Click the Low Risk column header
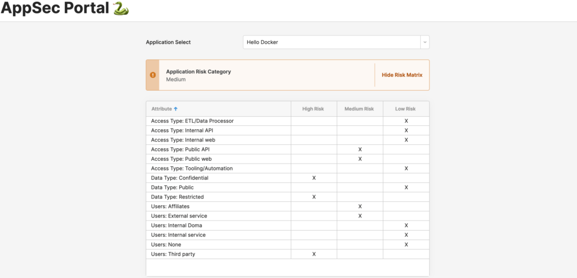The height and width of the screenshot is (278, 577). pos(406,109)
